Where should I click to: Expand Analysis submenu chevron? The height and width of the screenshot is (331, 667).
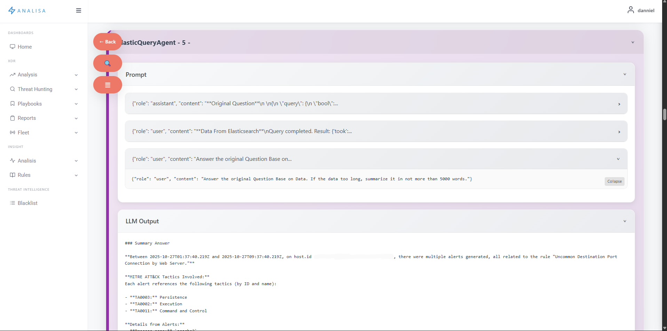tap(76, 75)
